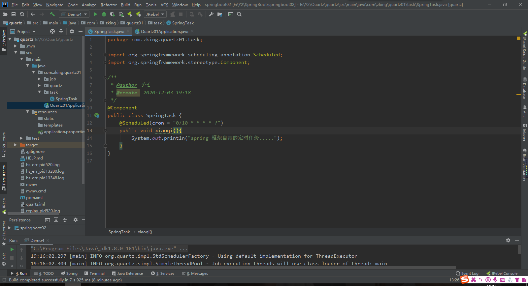Select the SpringTask.java editor tab
Screen dimensions: 528x286
[x=109, y=31]
